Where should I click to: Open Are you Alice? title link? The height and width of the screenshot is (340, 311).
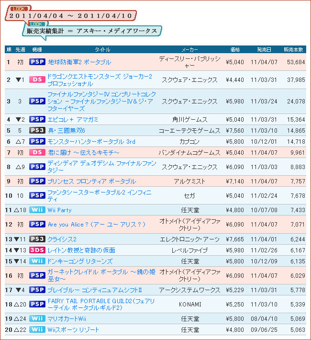pos(97,225)
